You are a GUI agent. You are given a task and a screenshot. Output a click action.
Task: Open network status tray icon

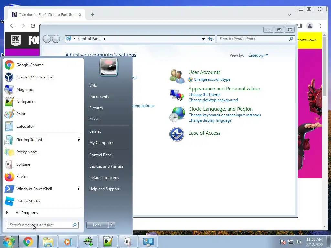pyautogui.click(x=291, y=242)
